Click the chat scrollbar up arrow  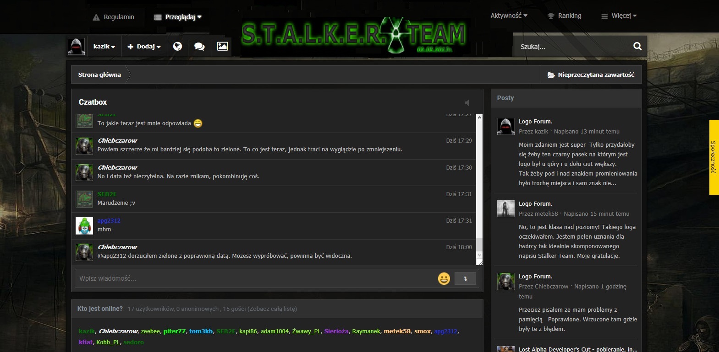479,117
